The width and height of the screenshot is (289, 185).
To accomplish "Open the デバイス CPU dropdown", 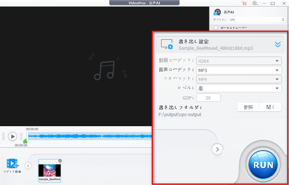I will click(257, 20).
